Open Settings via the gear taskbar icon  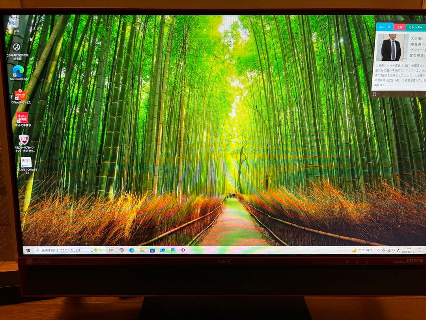coord(183,250)
